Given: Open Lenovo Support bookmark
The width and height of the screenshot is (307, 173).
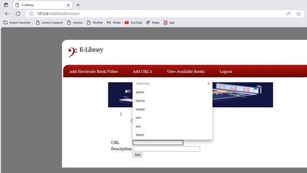Looking at the screenshot, I should pos(49,23).
